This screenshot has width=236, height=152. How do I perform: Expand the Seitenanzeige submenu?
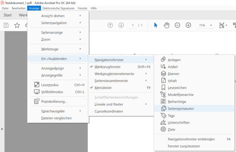click(x=58, y=32)
